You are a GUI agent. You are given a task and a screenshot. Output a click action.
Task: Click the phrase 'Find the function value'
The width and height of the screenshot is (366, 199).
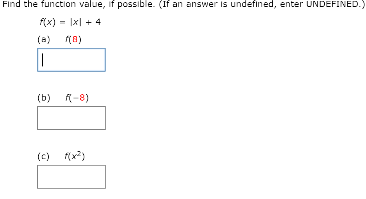(53, 4)
